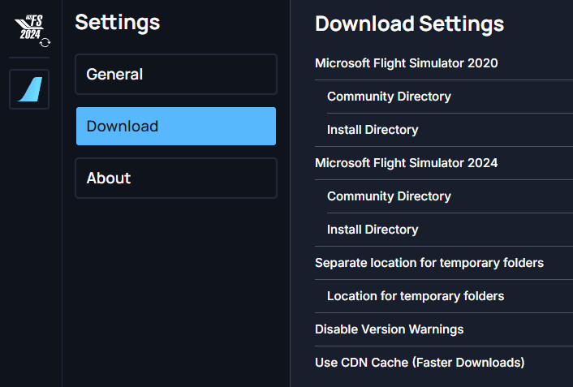This screenshot has height=387, width=573.
Task: Click the MSFS 2024 simulator version logo
Action: coord(28,29)
